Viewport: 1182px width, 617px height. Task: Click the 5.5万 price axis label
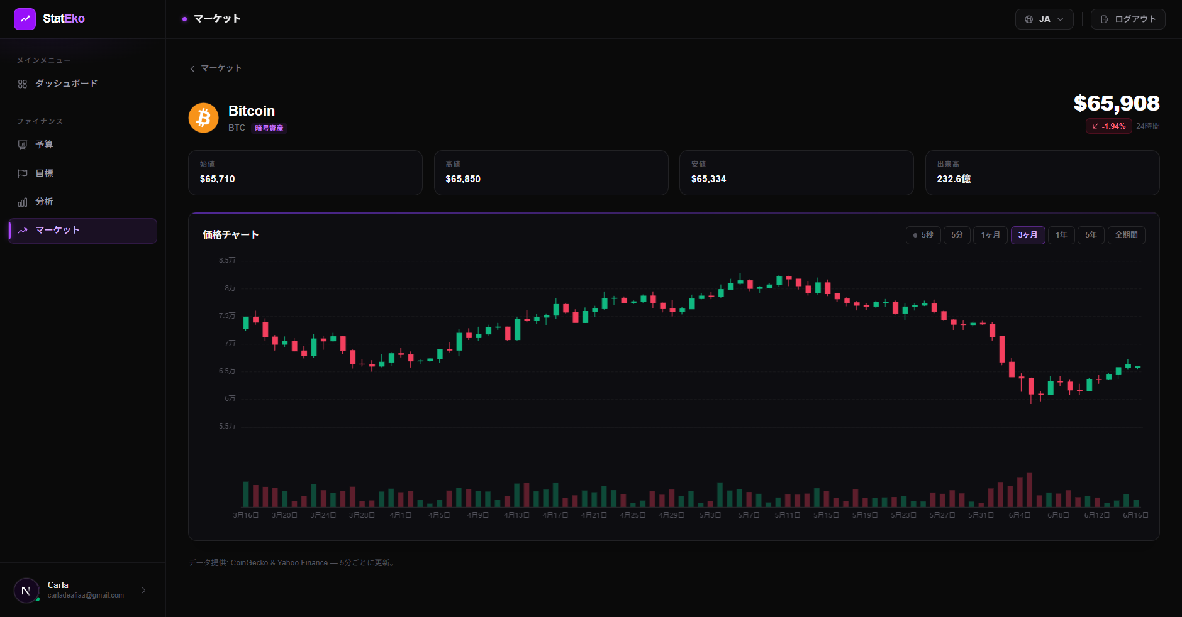[227, 427]
